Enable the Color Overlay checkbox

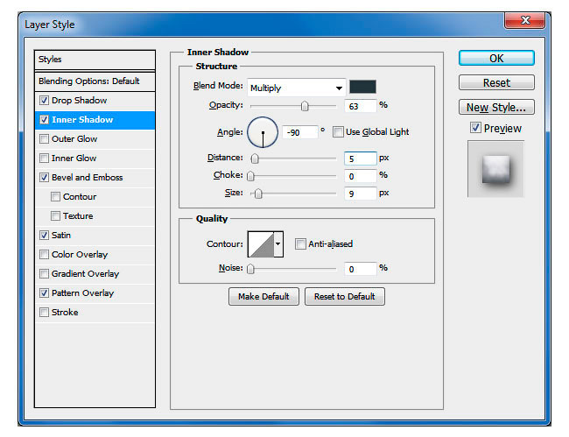[44, 254]
